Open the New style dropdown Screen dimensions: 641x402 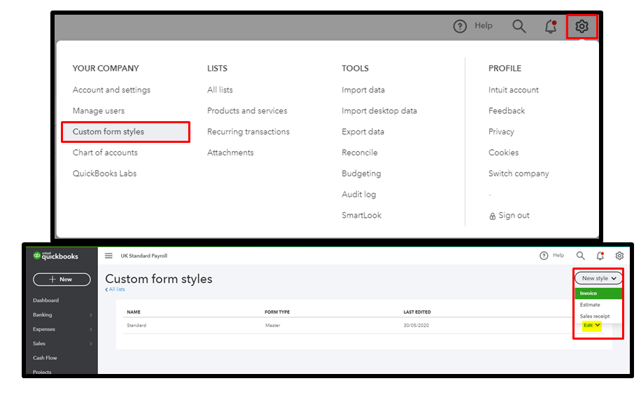point(598,278)
